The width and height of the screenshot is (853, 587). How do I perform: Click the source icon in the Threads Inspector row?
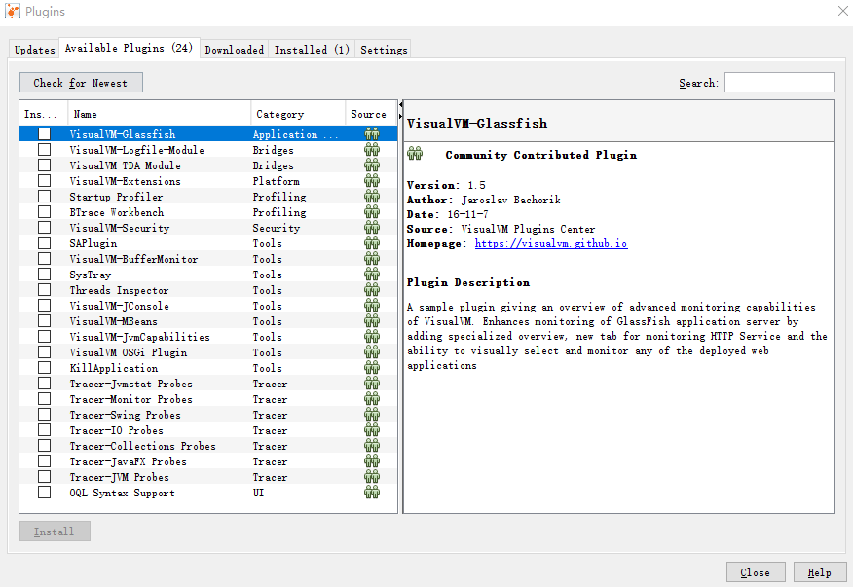[x=372, y=290]
